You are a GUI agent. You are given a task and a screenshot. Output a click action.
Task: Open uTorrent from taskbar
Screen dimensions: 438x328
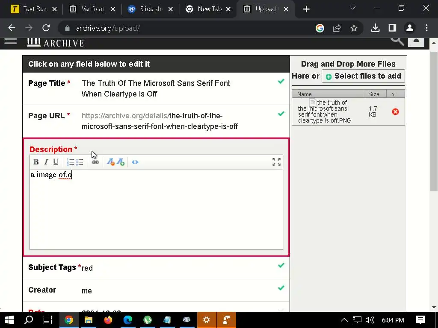[148, 320]
